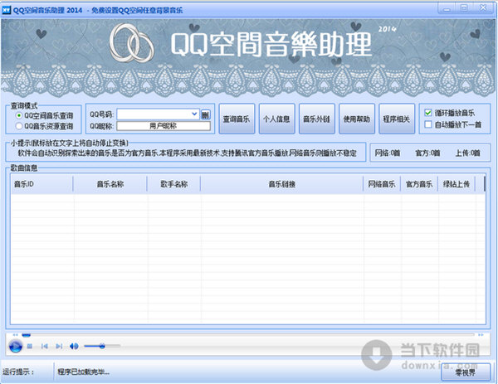498x384 pixels.
Task: Click the 歌手名称 column header
Action: tap(173, 184)
